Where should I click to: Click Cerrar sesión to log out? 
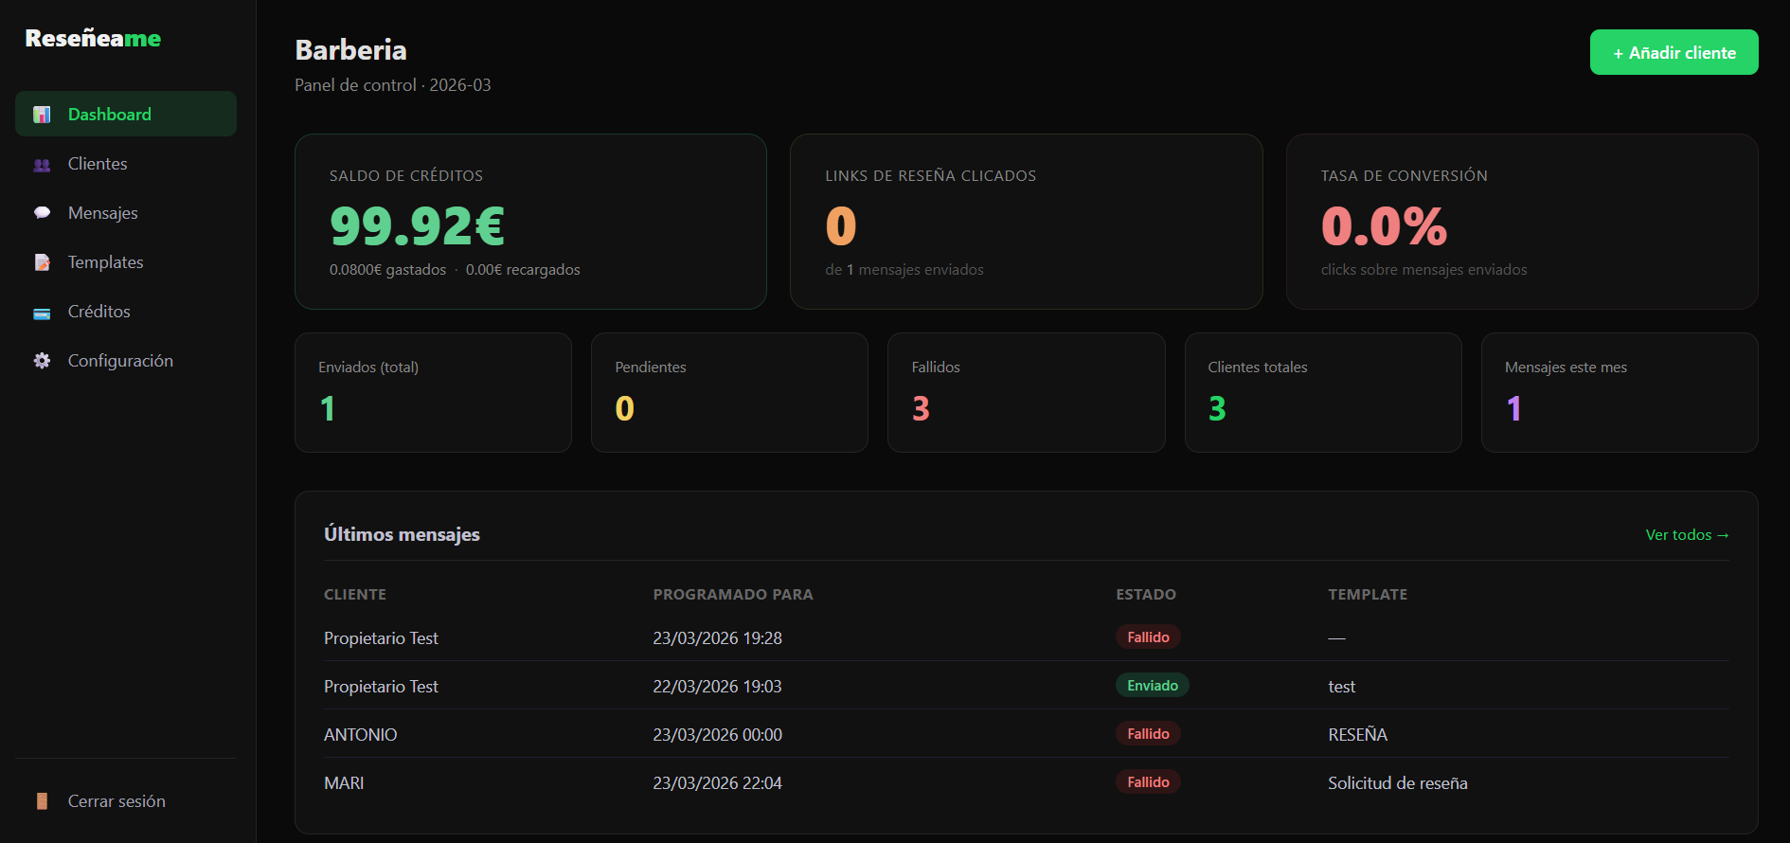pos(126,800)
